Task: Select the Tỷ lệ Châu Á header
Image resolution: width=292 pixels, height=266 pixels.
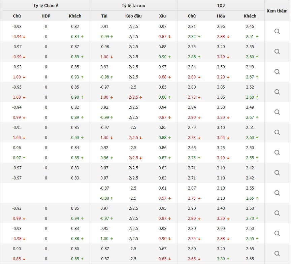Action: (x=46, y=5)
